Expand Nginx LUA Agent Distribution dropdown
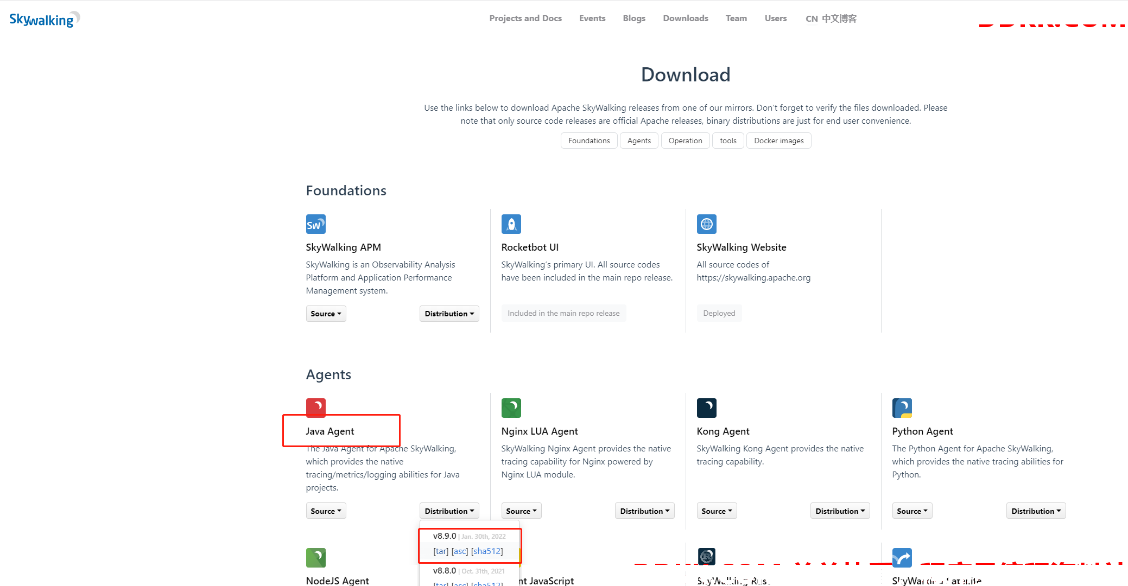The width and height of the screenshot is (1128, 586). pos(644,511)
